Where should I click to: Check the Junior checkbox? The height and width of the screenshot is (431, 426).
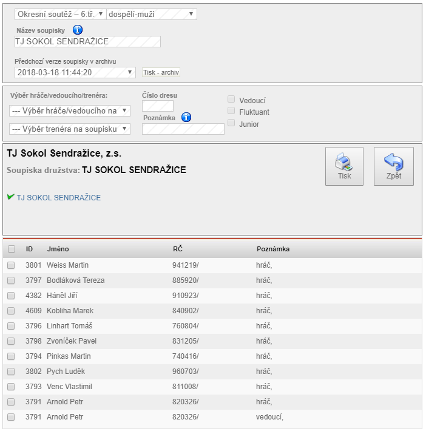click(231, 123)
